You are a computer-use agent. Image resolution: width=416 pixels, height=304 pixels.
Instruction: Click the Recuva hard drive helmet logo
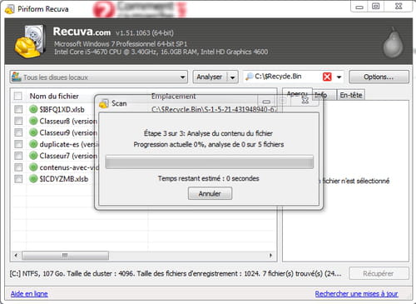(31, 41)
